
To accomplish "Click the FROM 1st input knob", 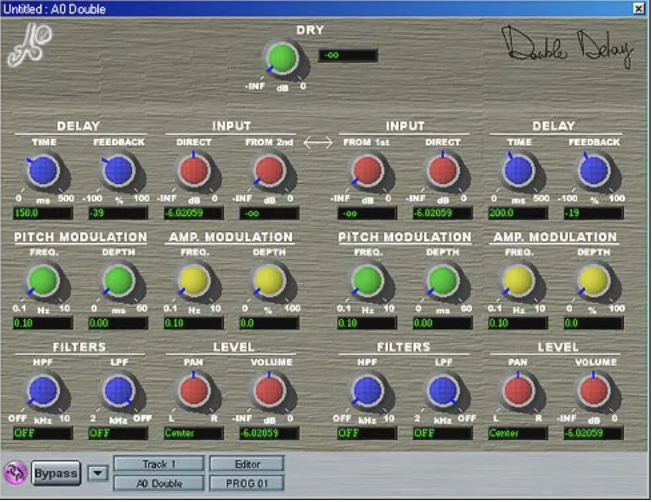I will tap(367, 171).
